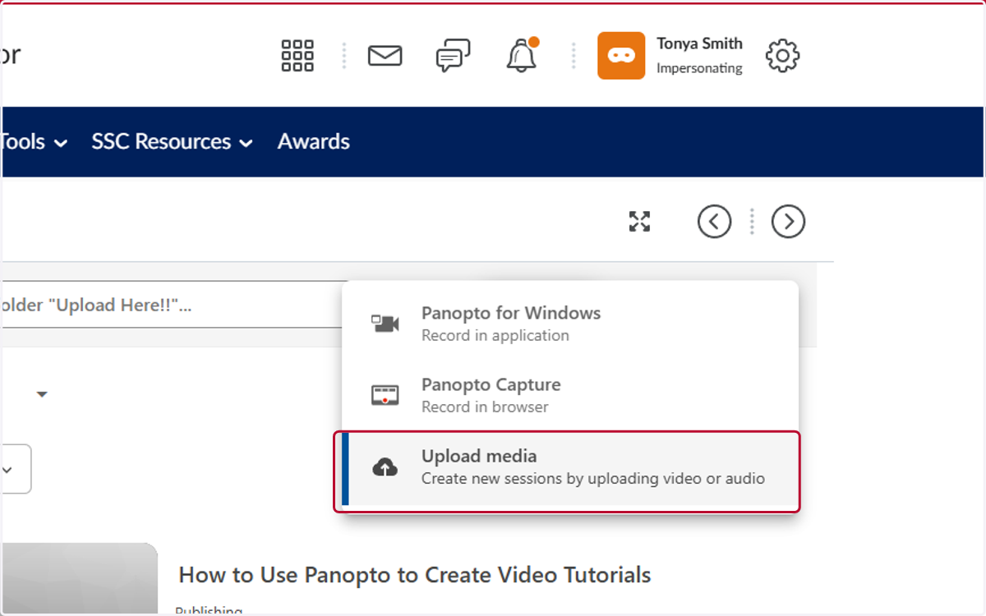Open the cut-off dropdown box at left
986x616 pixels.
pyautogui.click(x=16, y=469)
